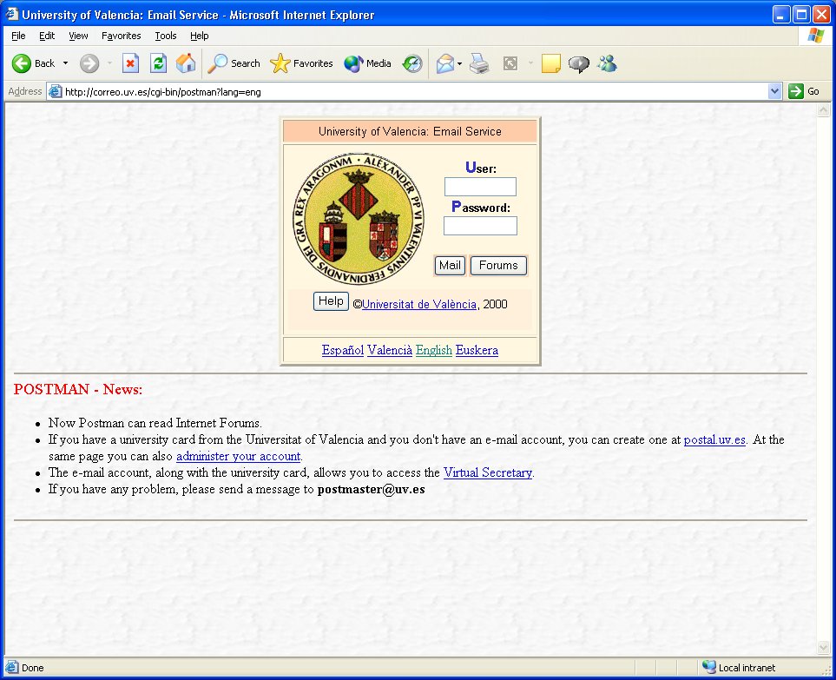Open the Favorites menu
Image resolution: width=836 pixels, height=680 pixels.
[x=121, y=36]
